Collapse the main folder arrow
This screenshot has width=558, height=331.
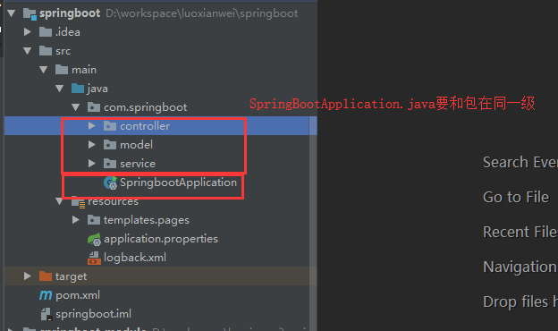click(x=44, y=70)
